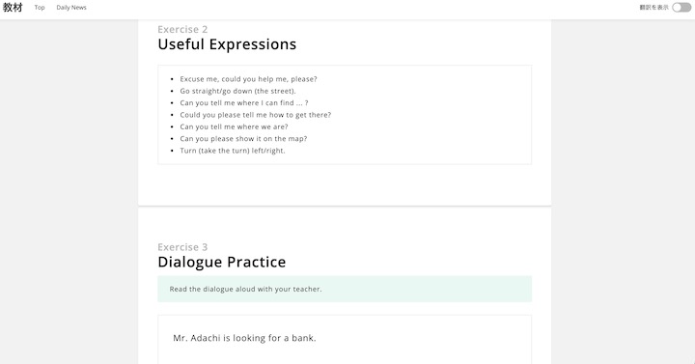The width and height of the screenshot is (695, 364).
Task: Click the 'Mr. Adachi is looking for a bank' text
Action: pyautogui.click(x=244, y=338)
